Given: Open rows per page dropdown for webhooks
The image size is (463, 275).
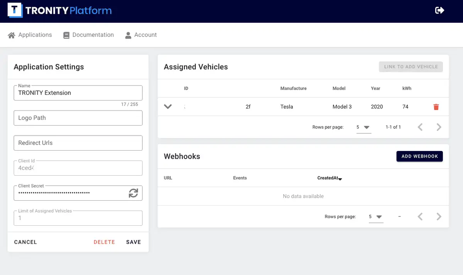Looking at the screenshot, I should point(376,217).
